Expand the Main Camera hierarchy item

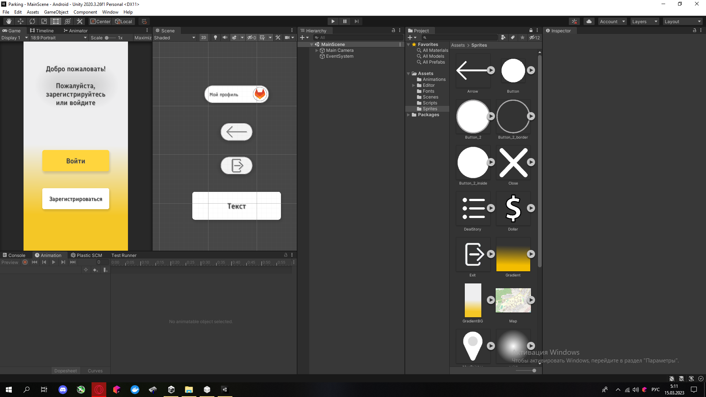tap(317, 50)
